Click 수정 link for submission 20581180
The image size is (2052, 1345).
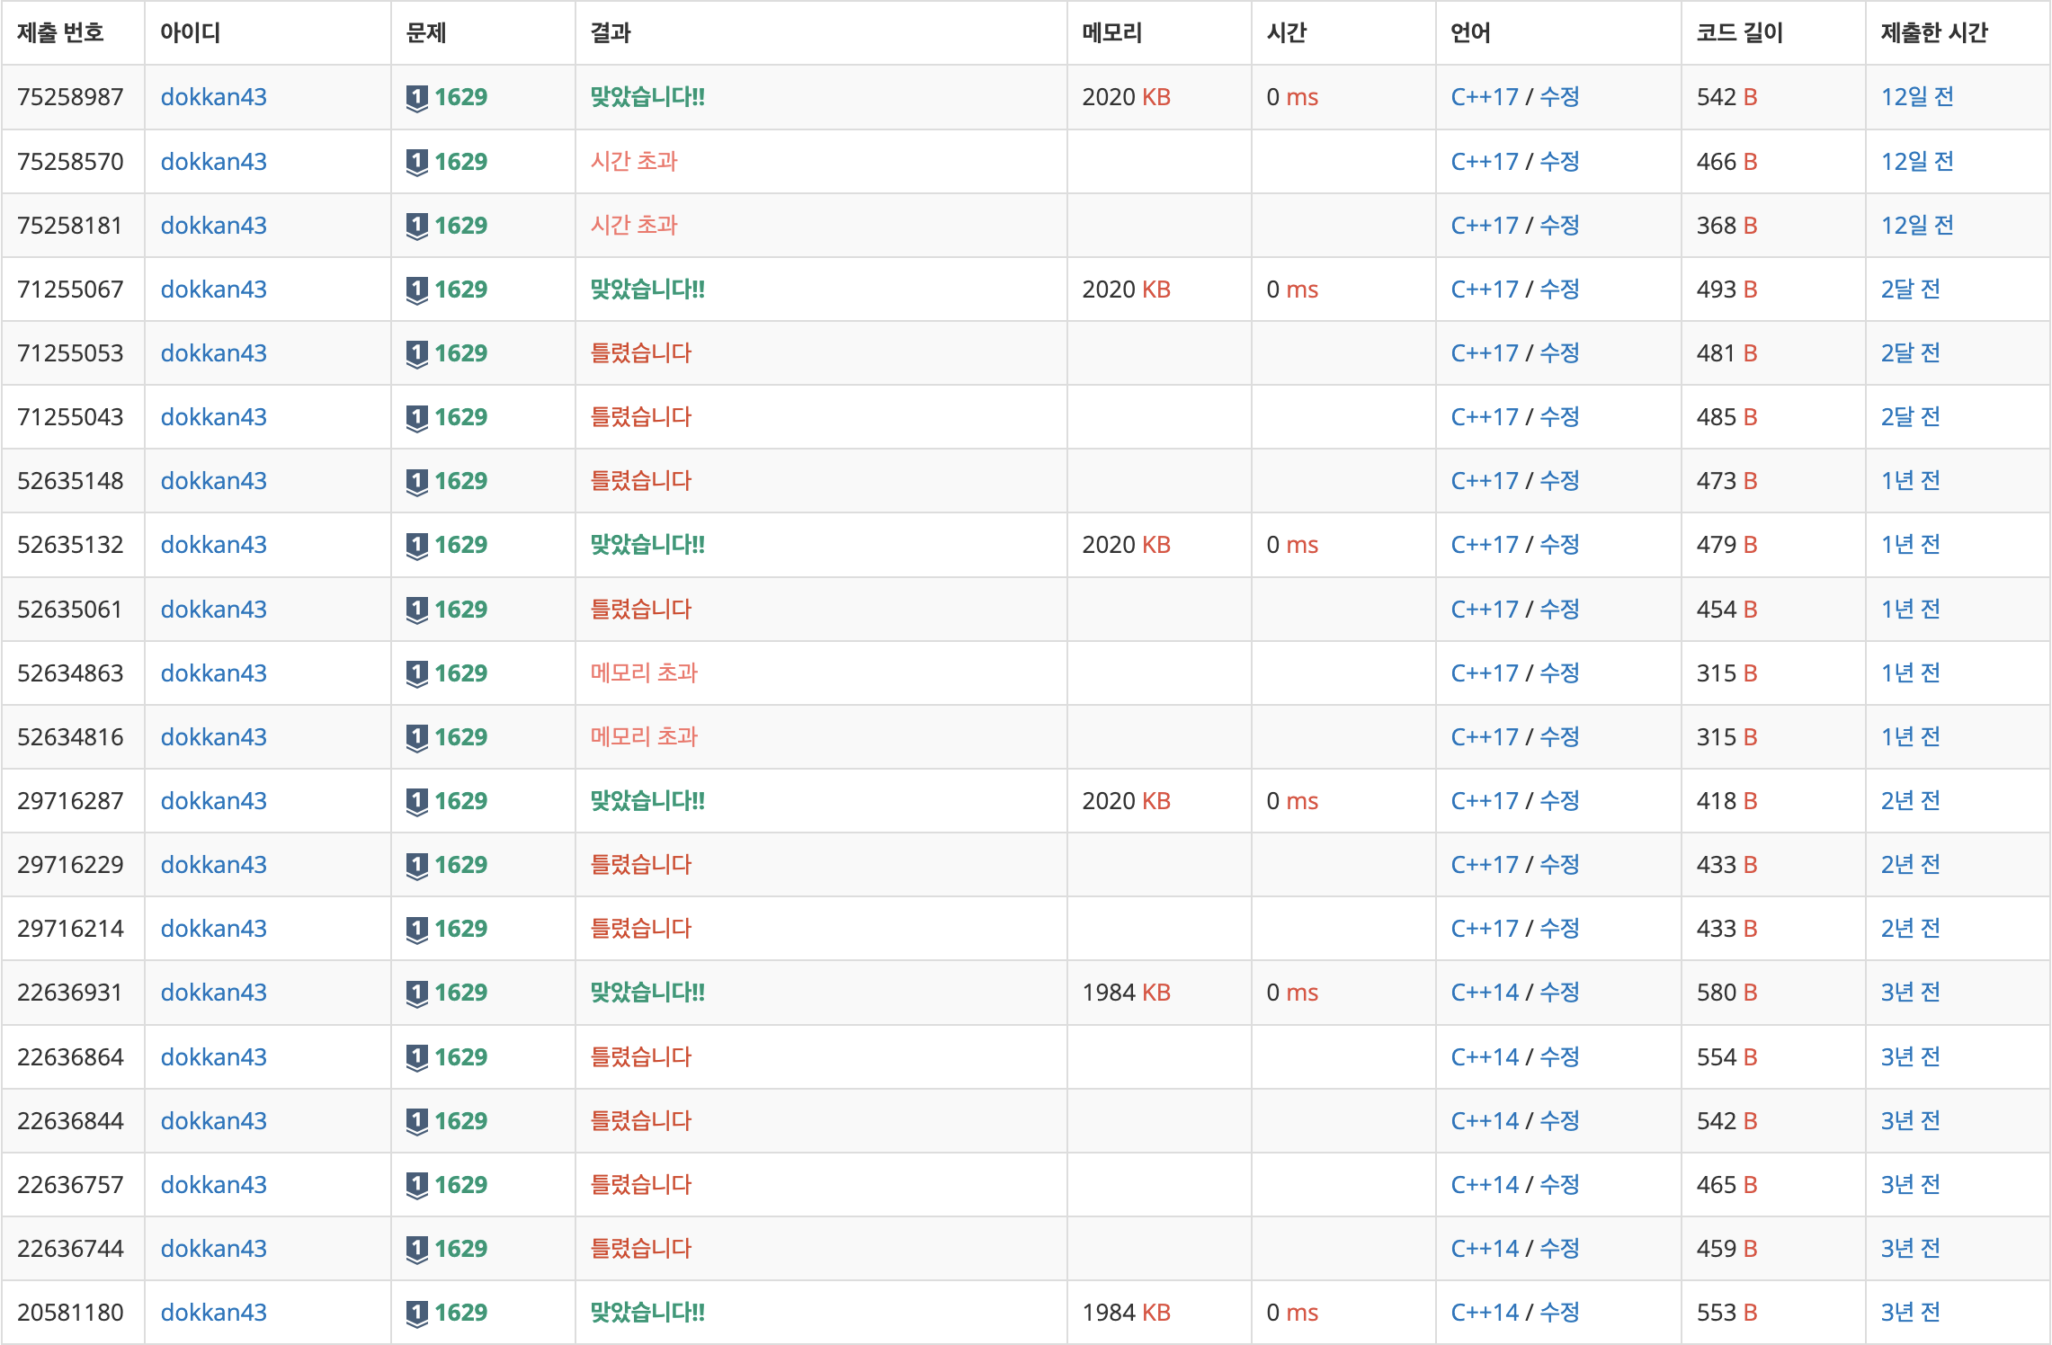1559,1313
